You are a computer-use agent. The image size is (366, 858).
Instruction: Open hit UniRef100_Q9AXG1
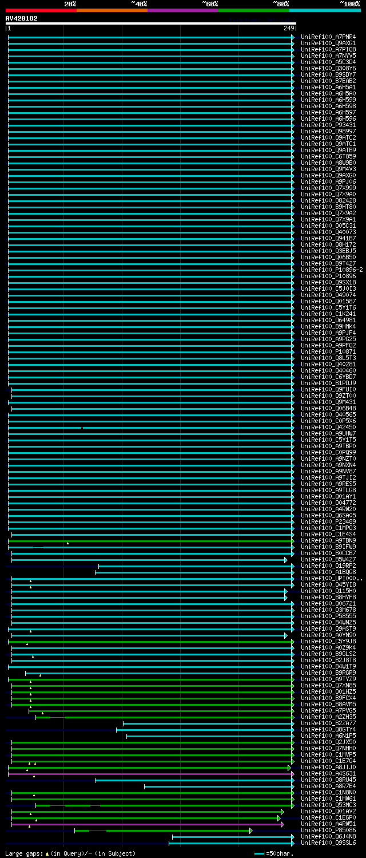pos(328,43)
